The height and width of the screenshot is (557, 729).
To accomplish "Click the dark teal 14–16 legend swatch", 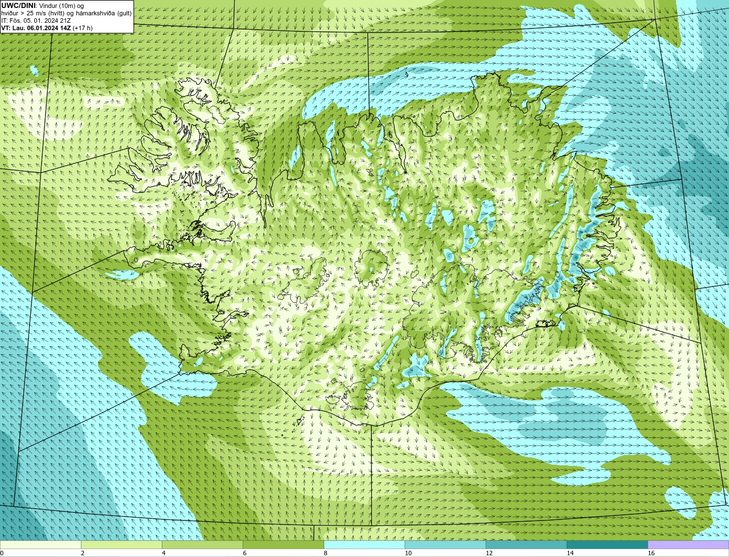I will (x=608, y=545).
